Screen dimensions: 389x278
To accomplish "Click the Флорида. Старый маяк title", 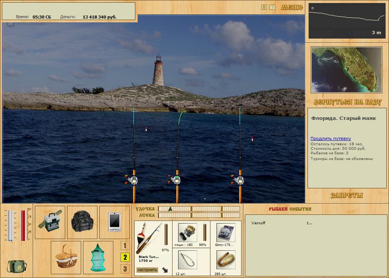I will pyautogui.click(x=344, y=118).
